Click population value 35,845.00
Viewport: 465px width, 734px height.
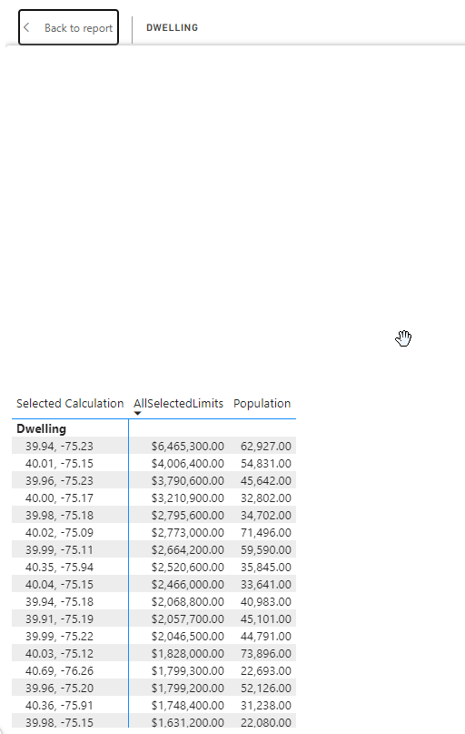coord(266,568)
